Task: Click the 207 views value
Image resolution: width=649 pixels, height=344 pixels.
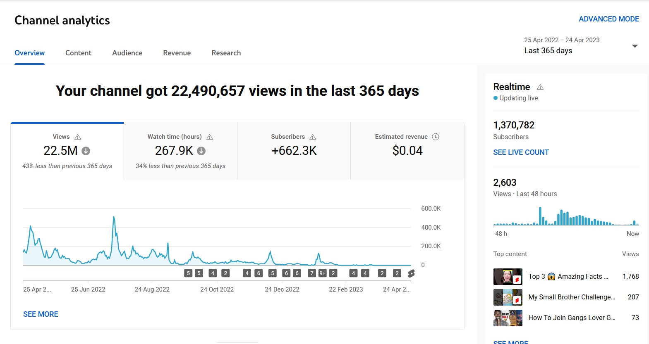Action: (x=633, y=297)
